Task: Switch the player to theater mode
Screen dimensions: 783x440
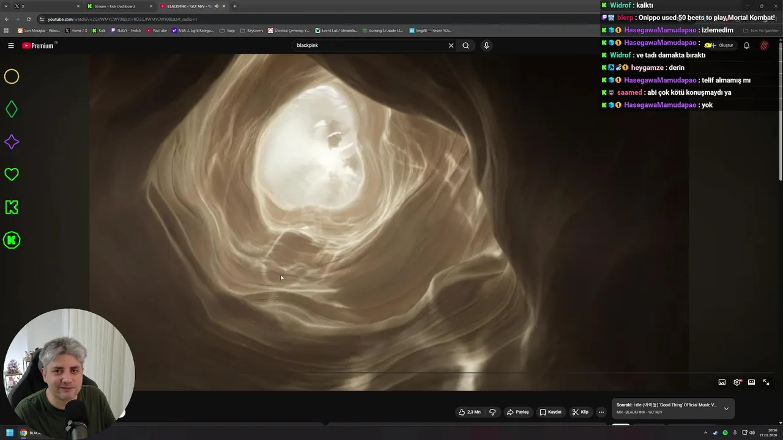Action: pos(751,382)
